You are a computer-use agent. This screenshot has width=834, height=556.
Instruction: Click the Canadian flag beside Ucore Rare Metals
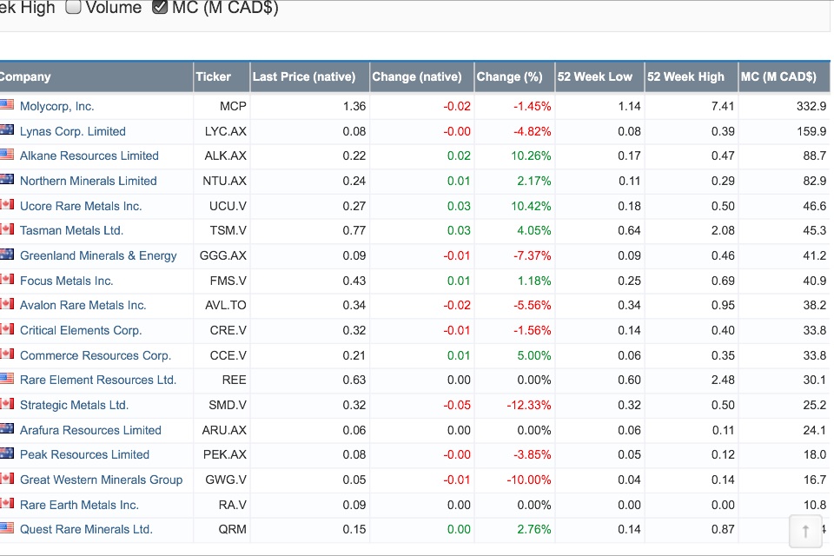pyautogui.click(x=7, y=205)
